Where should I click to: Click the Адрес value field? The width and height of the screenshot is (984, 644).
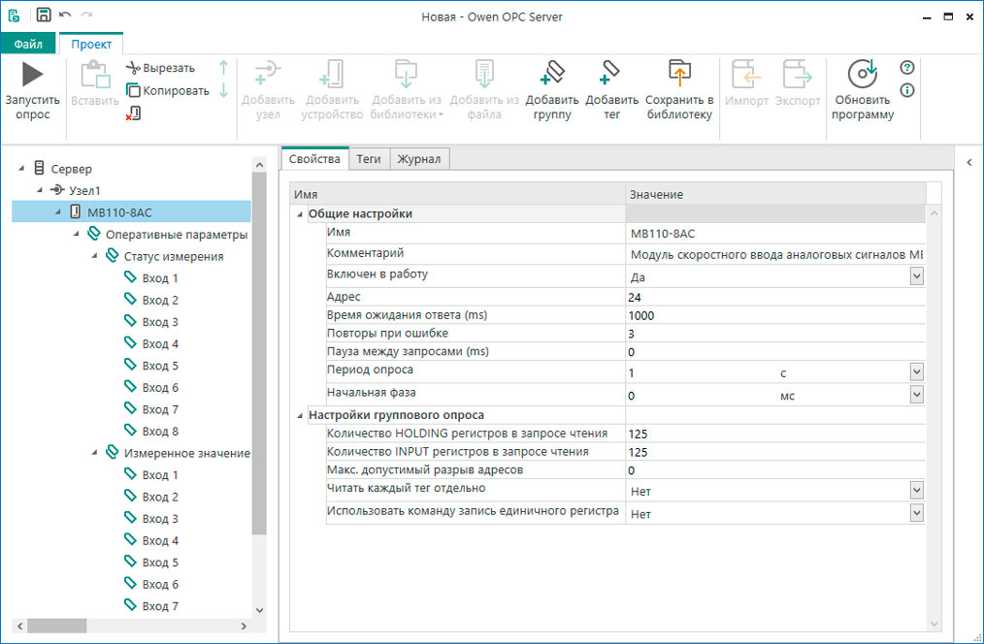coord(771,297)
